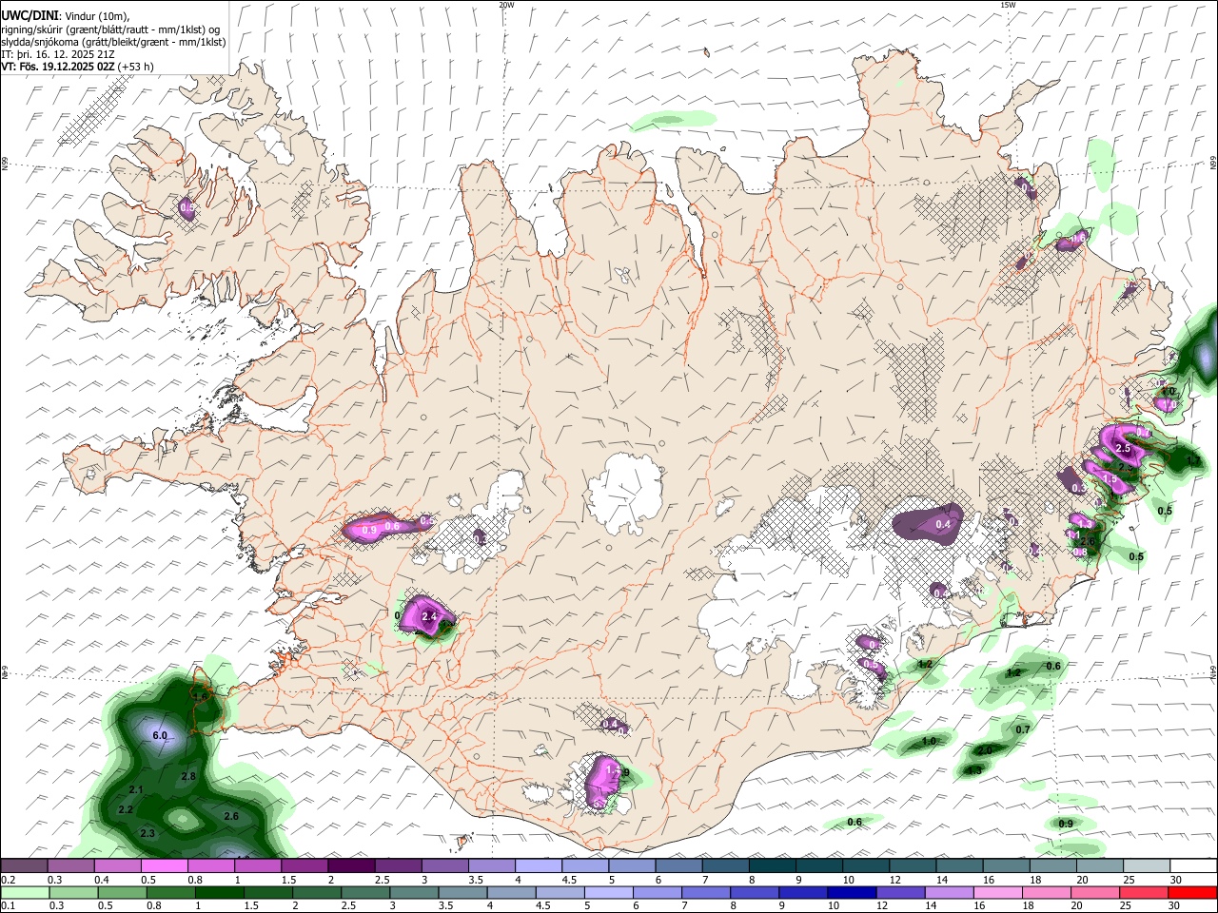The width and height of the screenshot is (1218, 913).
Task: Select the pale green 0.1 swatch, bottom legend row
Action: (25, 892)
